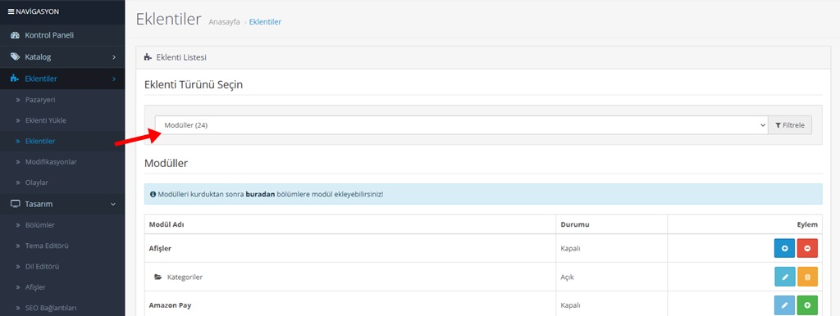Viewport: 840px width, 316px height.
Task: Follow the 'buradan' link in info alert
Action: [260, 194]
